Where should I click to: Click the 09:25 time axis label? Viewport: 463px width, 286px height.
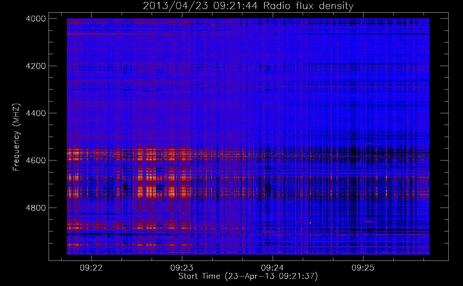[x=363, y=268]
